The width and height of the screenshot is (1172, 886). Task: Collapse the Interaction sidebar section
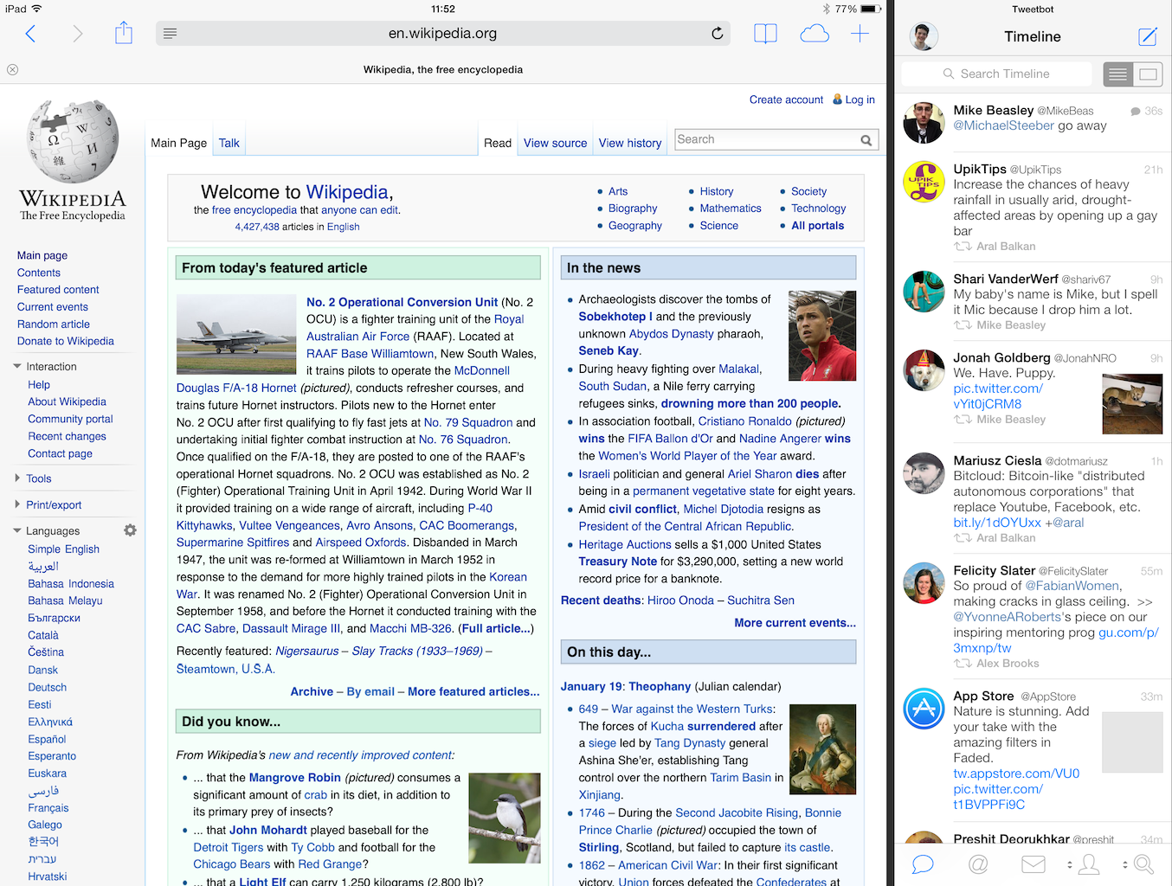pyautogui.click(x=17, y=367)
